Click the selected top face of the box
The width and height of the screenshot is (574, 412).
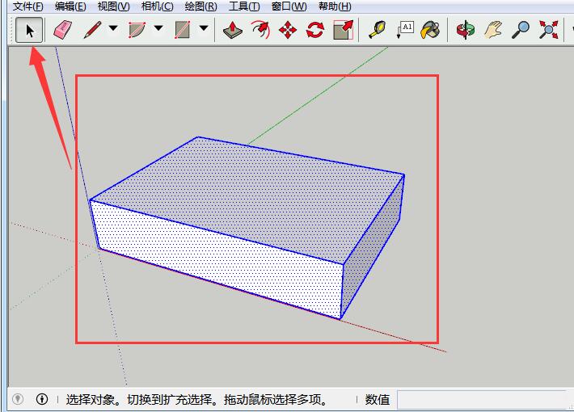point(249,198)
